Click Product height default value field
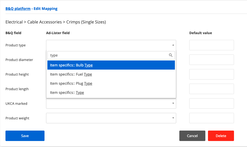 point(212,74)
